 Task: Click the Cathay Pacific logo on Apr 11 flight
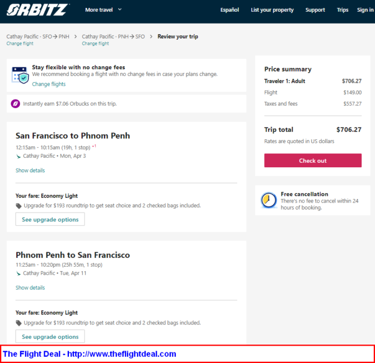pyautogui.click(x=18, y=274)
